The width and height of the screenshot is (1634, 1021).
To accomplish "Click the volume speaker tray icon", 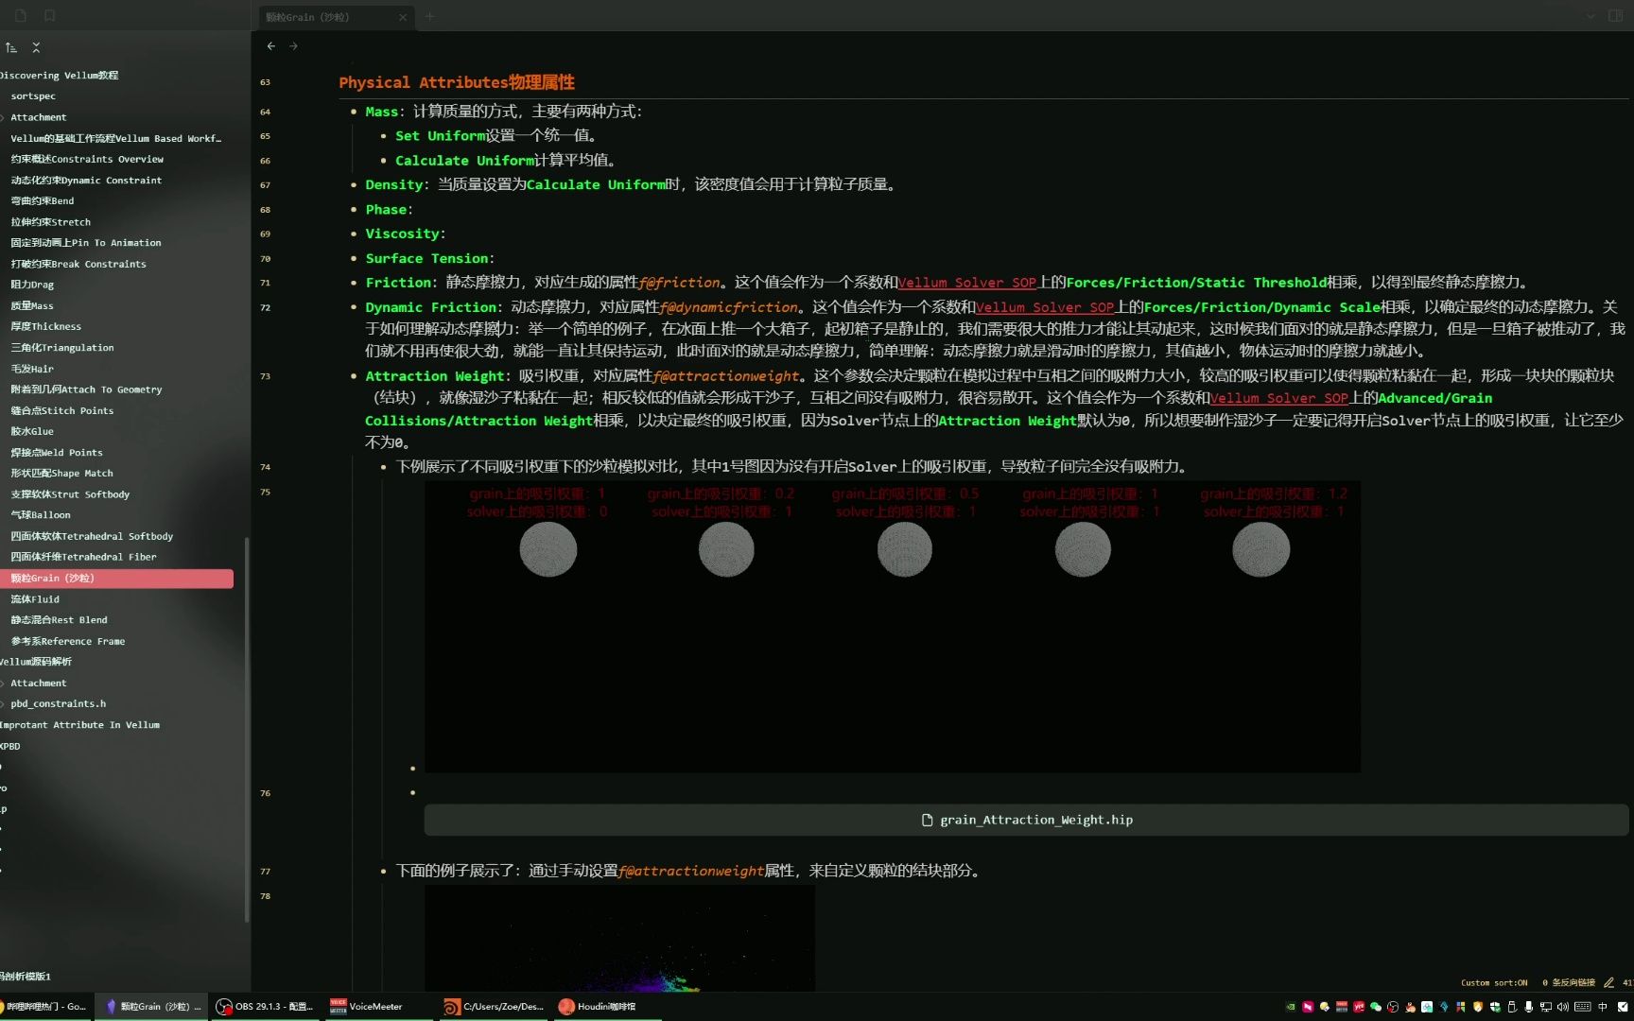I will click(1562, 1007).
